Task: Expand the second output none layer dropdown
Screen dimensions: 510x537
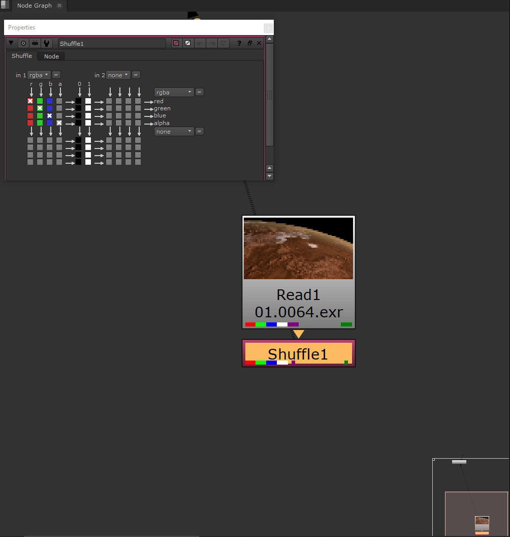Action: tap(174, 131)
